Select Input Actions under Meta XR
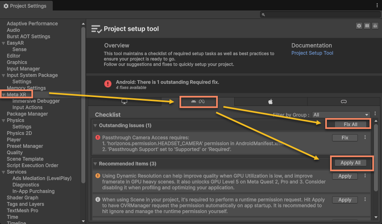Viewport: 382px width, 224px height. pos(27,108)
